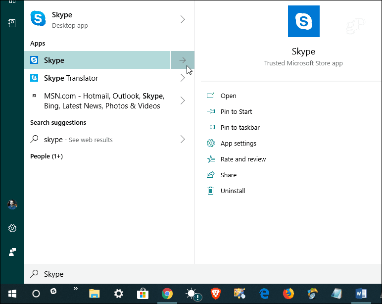Click the Rate and review star icon
The height and width of the screenshot is (304, 382).
[x=211, y=159]
